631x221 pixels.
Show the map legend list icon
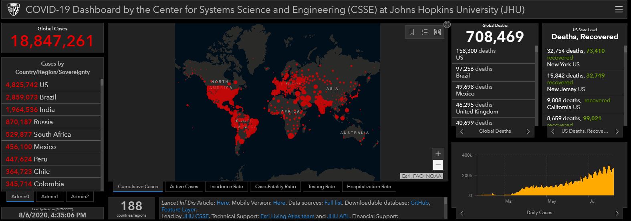click(x=425, y=32)
